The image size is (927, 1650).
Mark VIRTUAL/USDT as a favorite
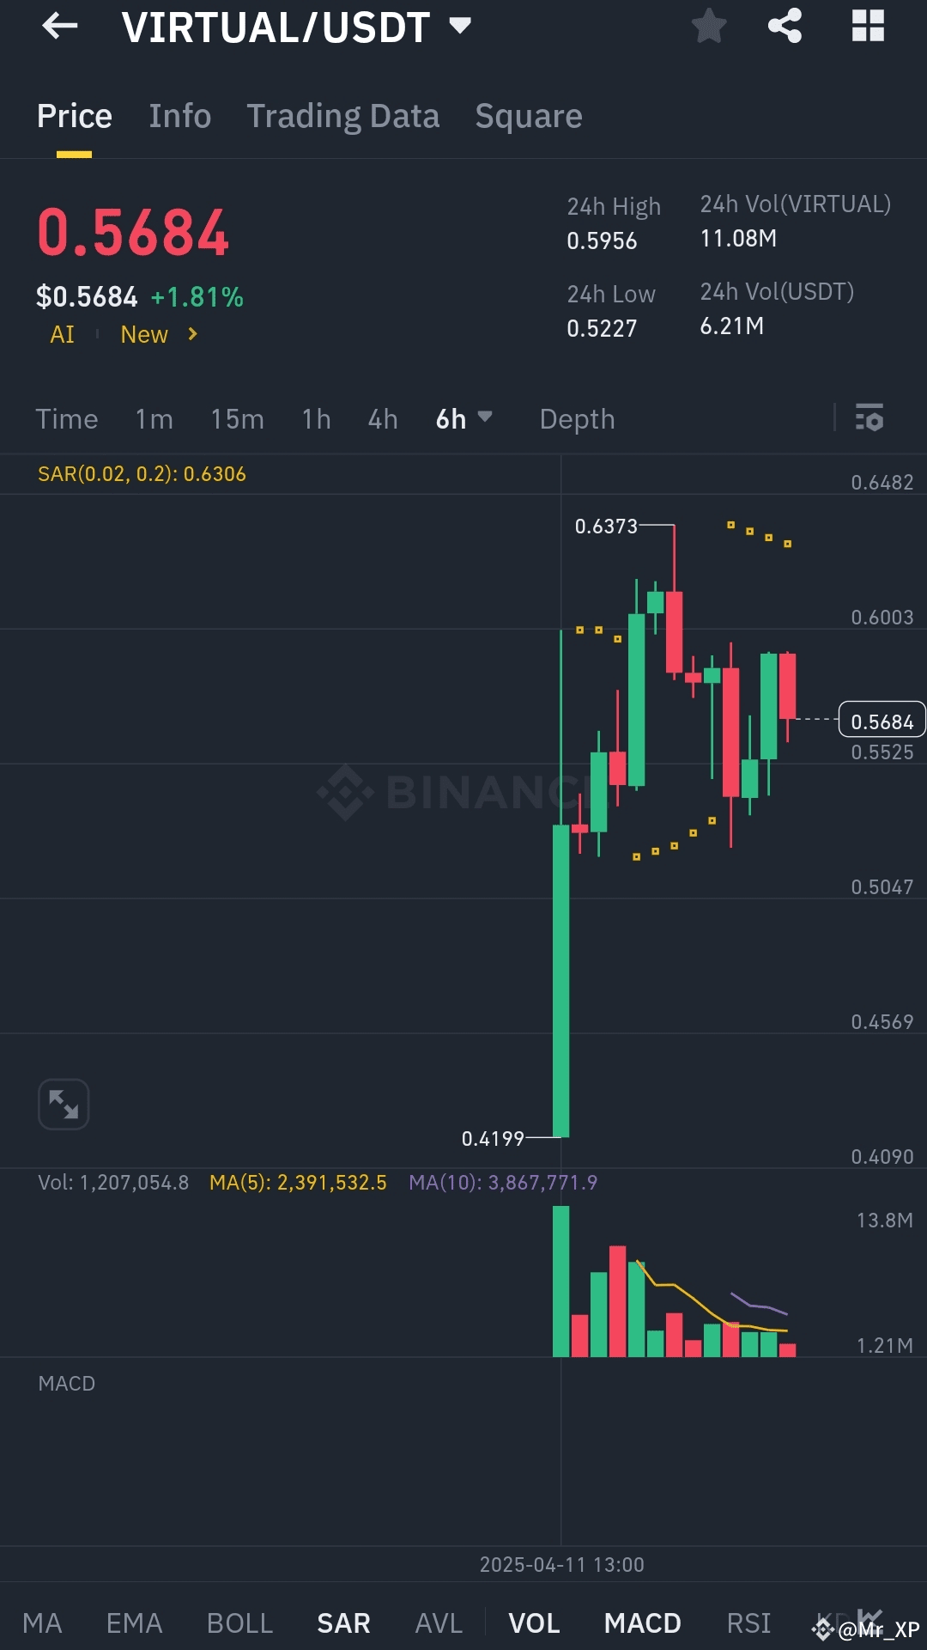coord(709,26)
